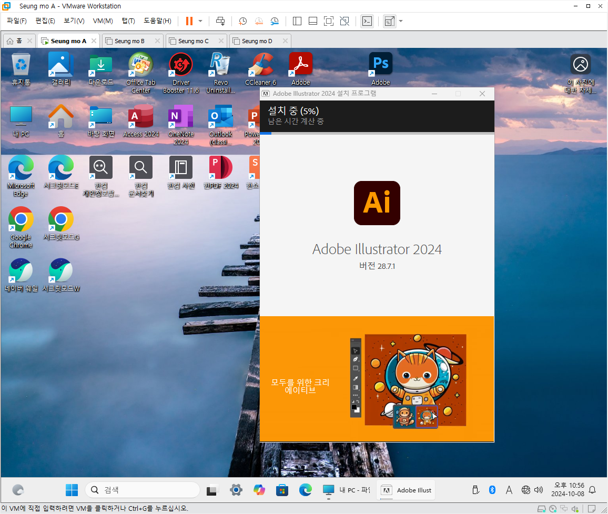Launch OneNote 2024 shortcut
Screen dimensions: 608x514
(x=181, y=125)
